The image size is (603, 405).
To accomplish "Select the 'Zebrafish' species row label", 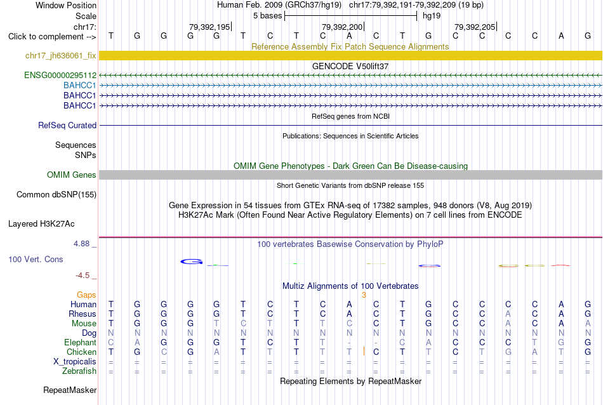I will 79,371.
